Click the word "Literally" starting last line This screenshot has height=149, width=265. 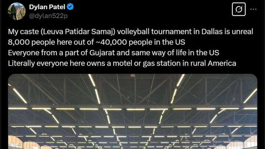[x=21, y=63]
